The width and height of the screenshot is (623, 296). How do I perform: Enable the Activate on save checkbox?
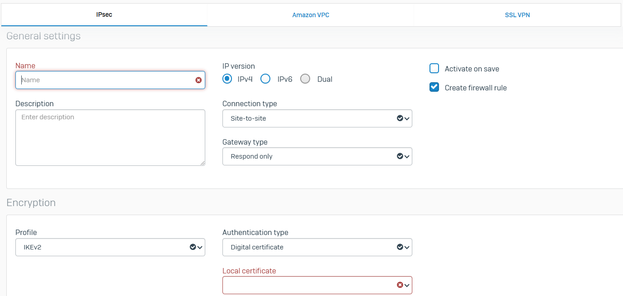(434, 69)
